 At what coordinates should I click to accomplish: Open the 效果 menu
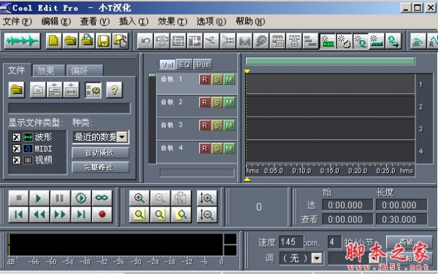point(172,21)
